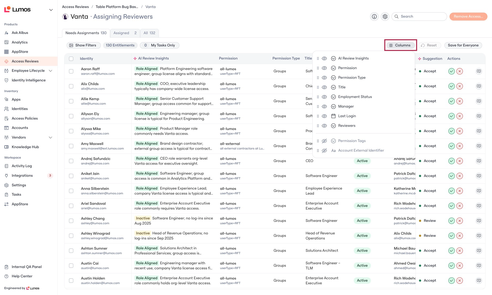Click the Show Filters button
The width and height of the screenshot is (492, 295).
pos(83,45)
